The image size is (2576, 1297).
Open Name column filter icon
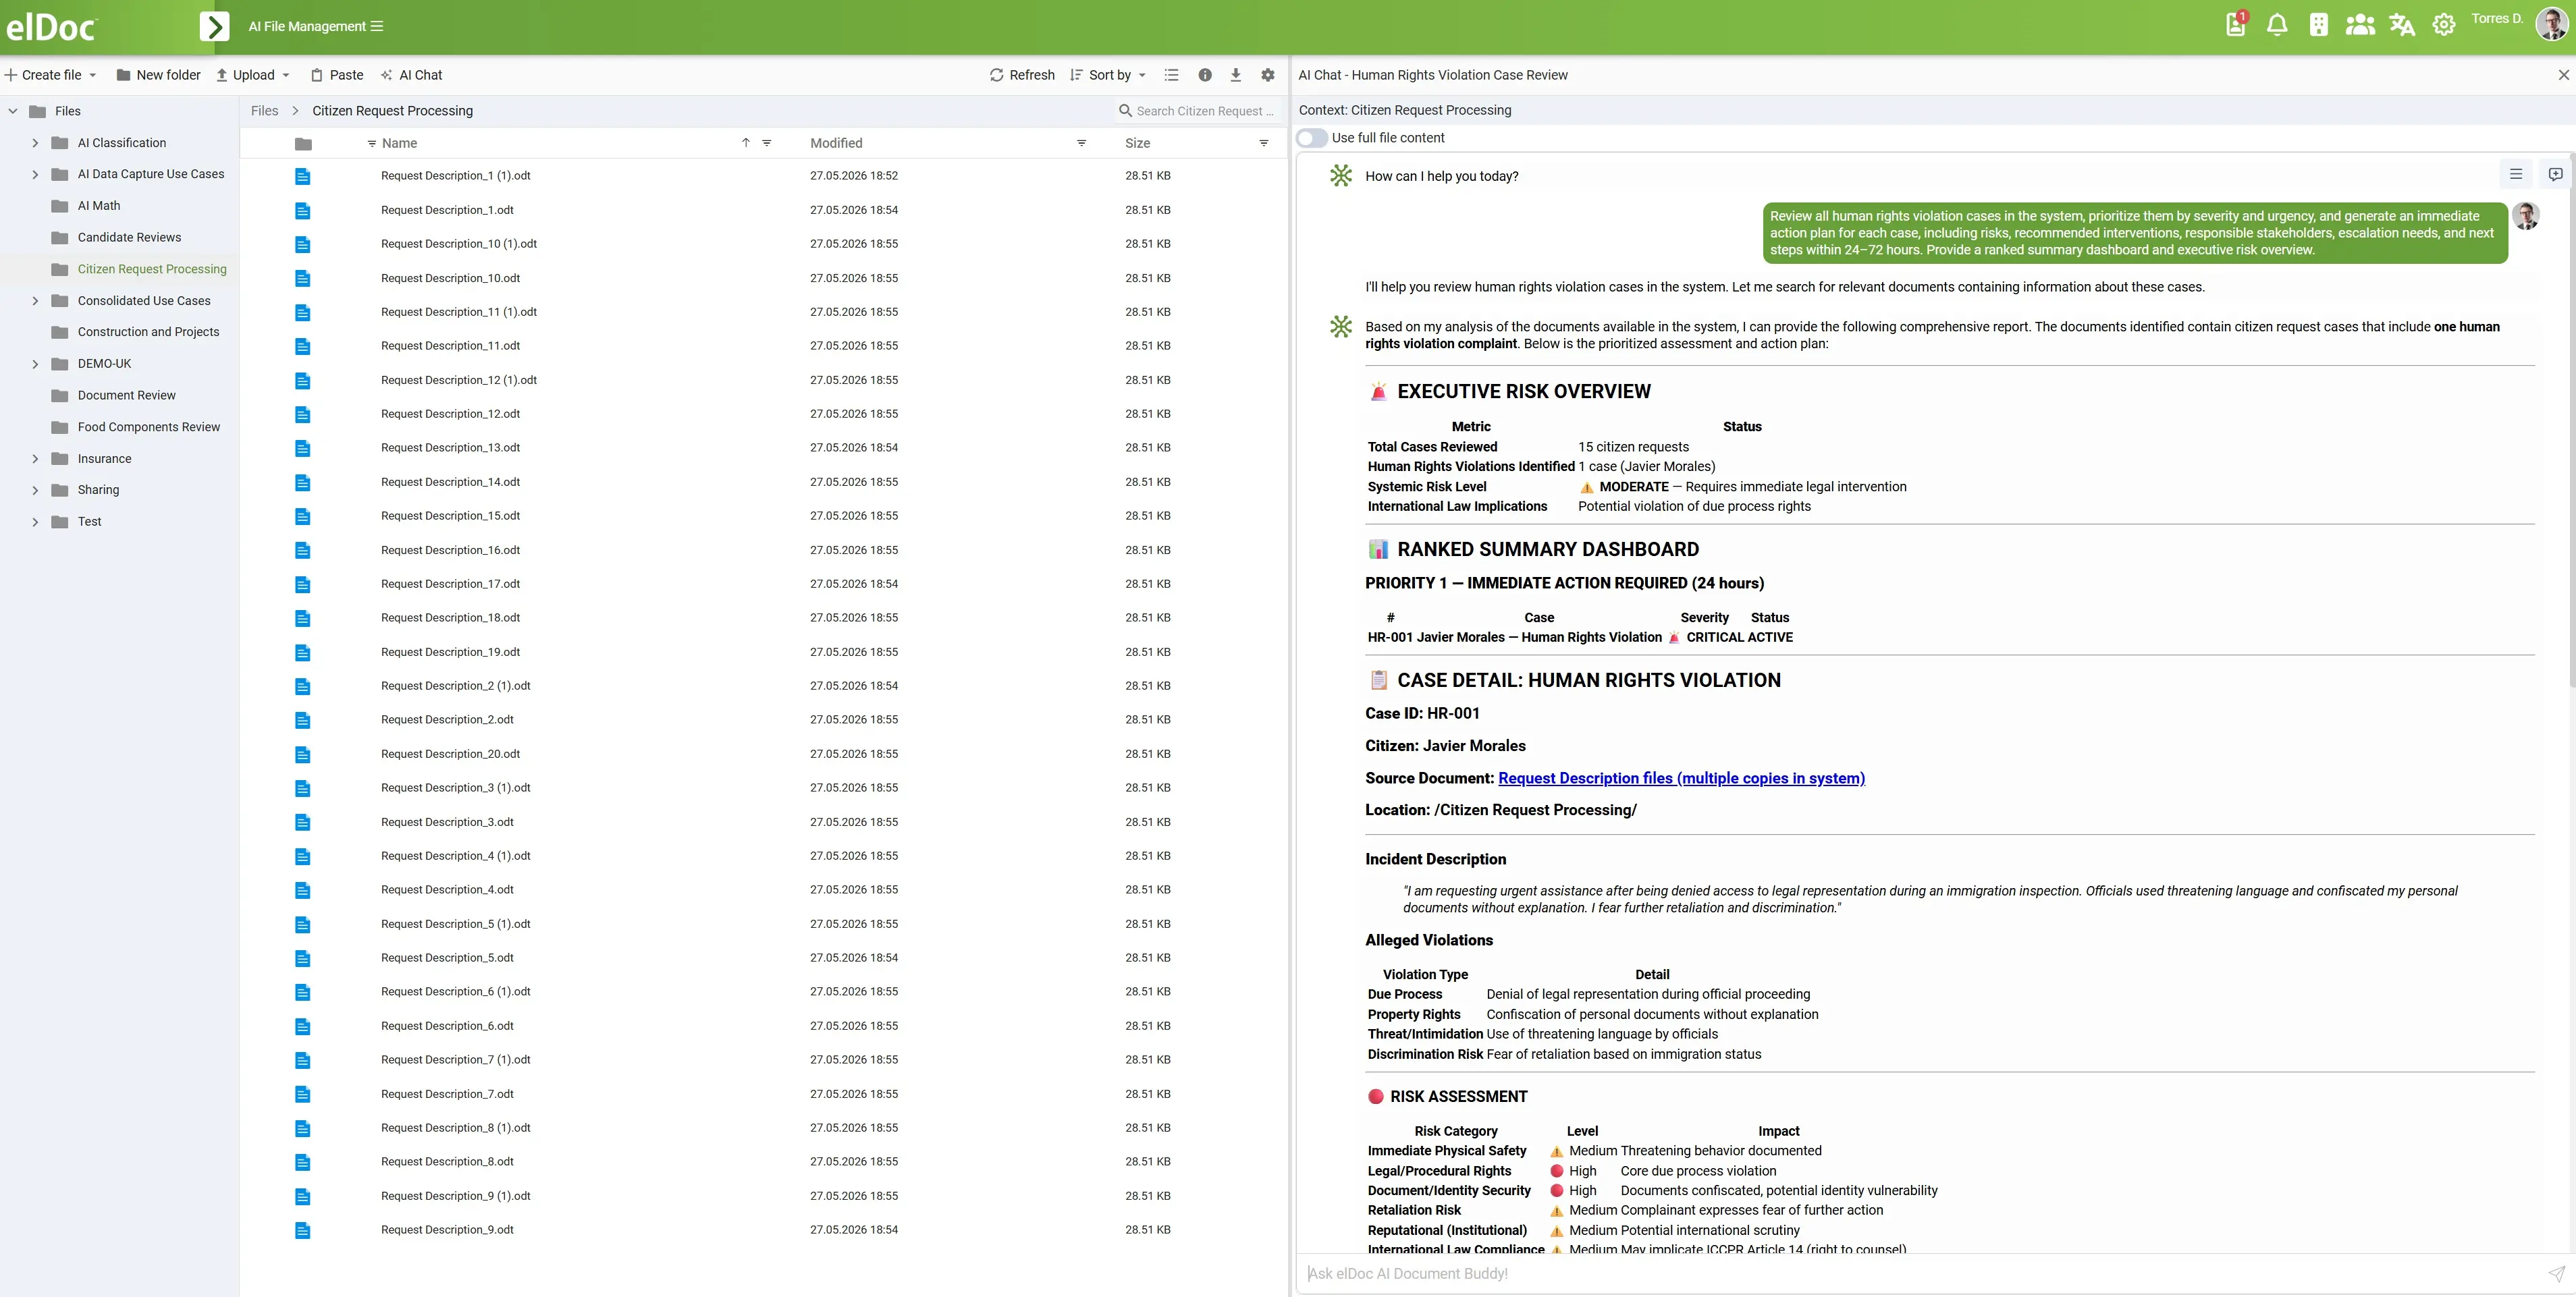pyautogui.click(x=767, y=143)
